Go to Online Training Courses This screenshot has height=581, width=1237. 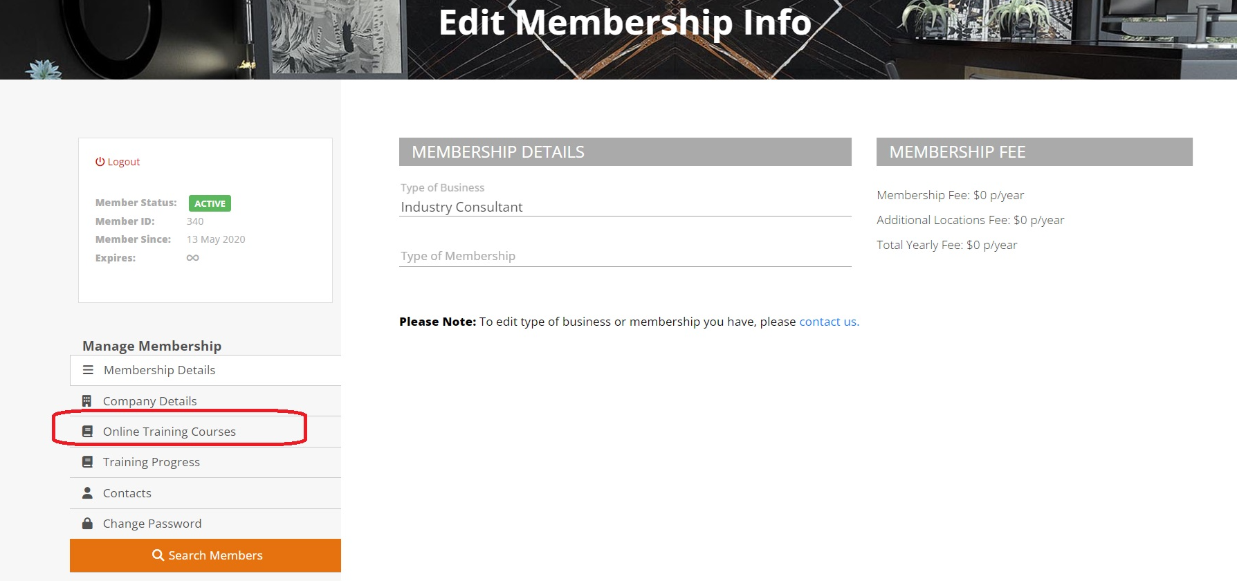[169, 432]
